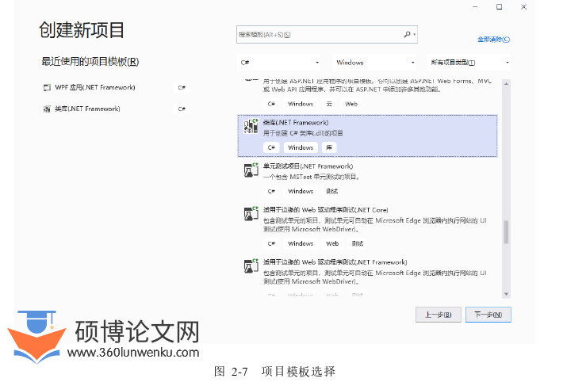Click the 类库(.NET Framework) class library icon in list
The image size is (567, 382).
point(251,126)
